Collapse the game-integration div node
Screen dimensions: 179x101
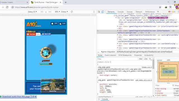pyautogui.click(x=116, y=18)
